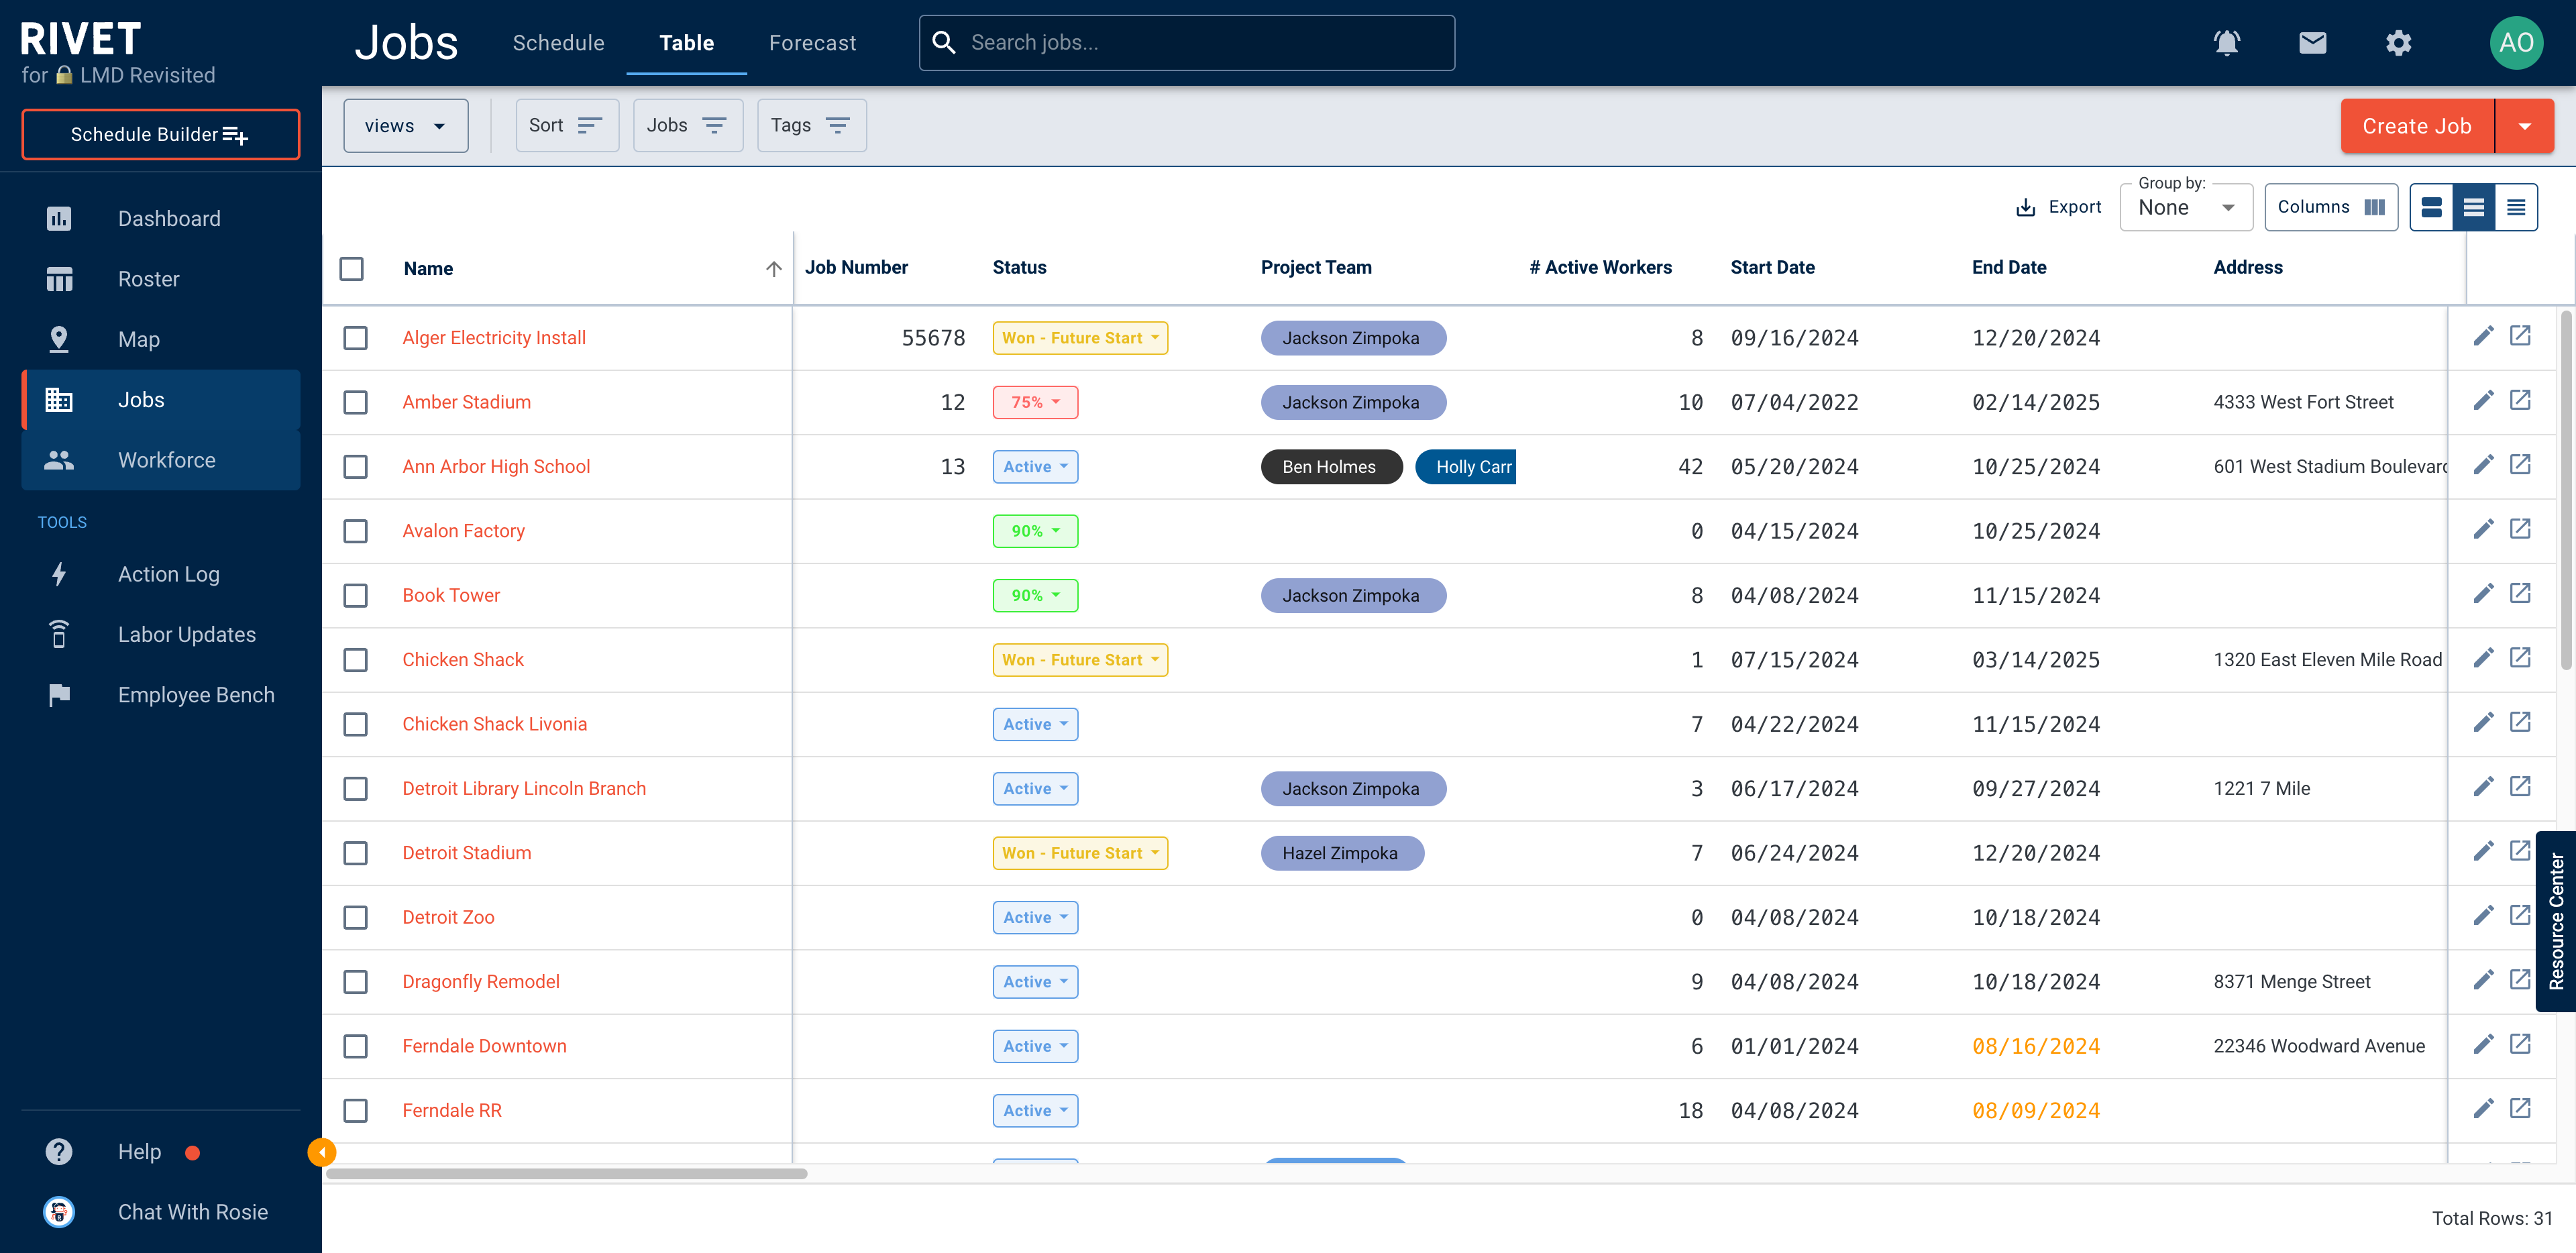Toggle the select-all checkbox in the header
Image resolution: width=2576 pixels, height=1253 pixels.
pos(351,268)
